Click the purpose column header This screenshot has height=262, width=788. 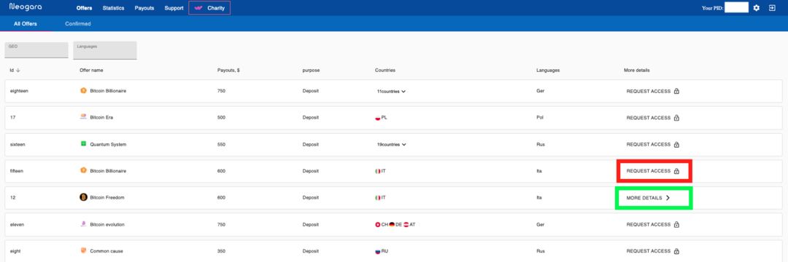[x=311, y=70]
